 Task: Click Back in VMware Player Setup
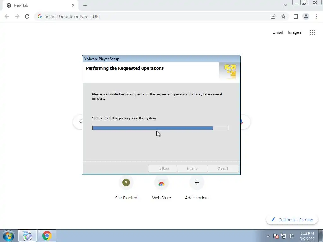tap(162, 169)
